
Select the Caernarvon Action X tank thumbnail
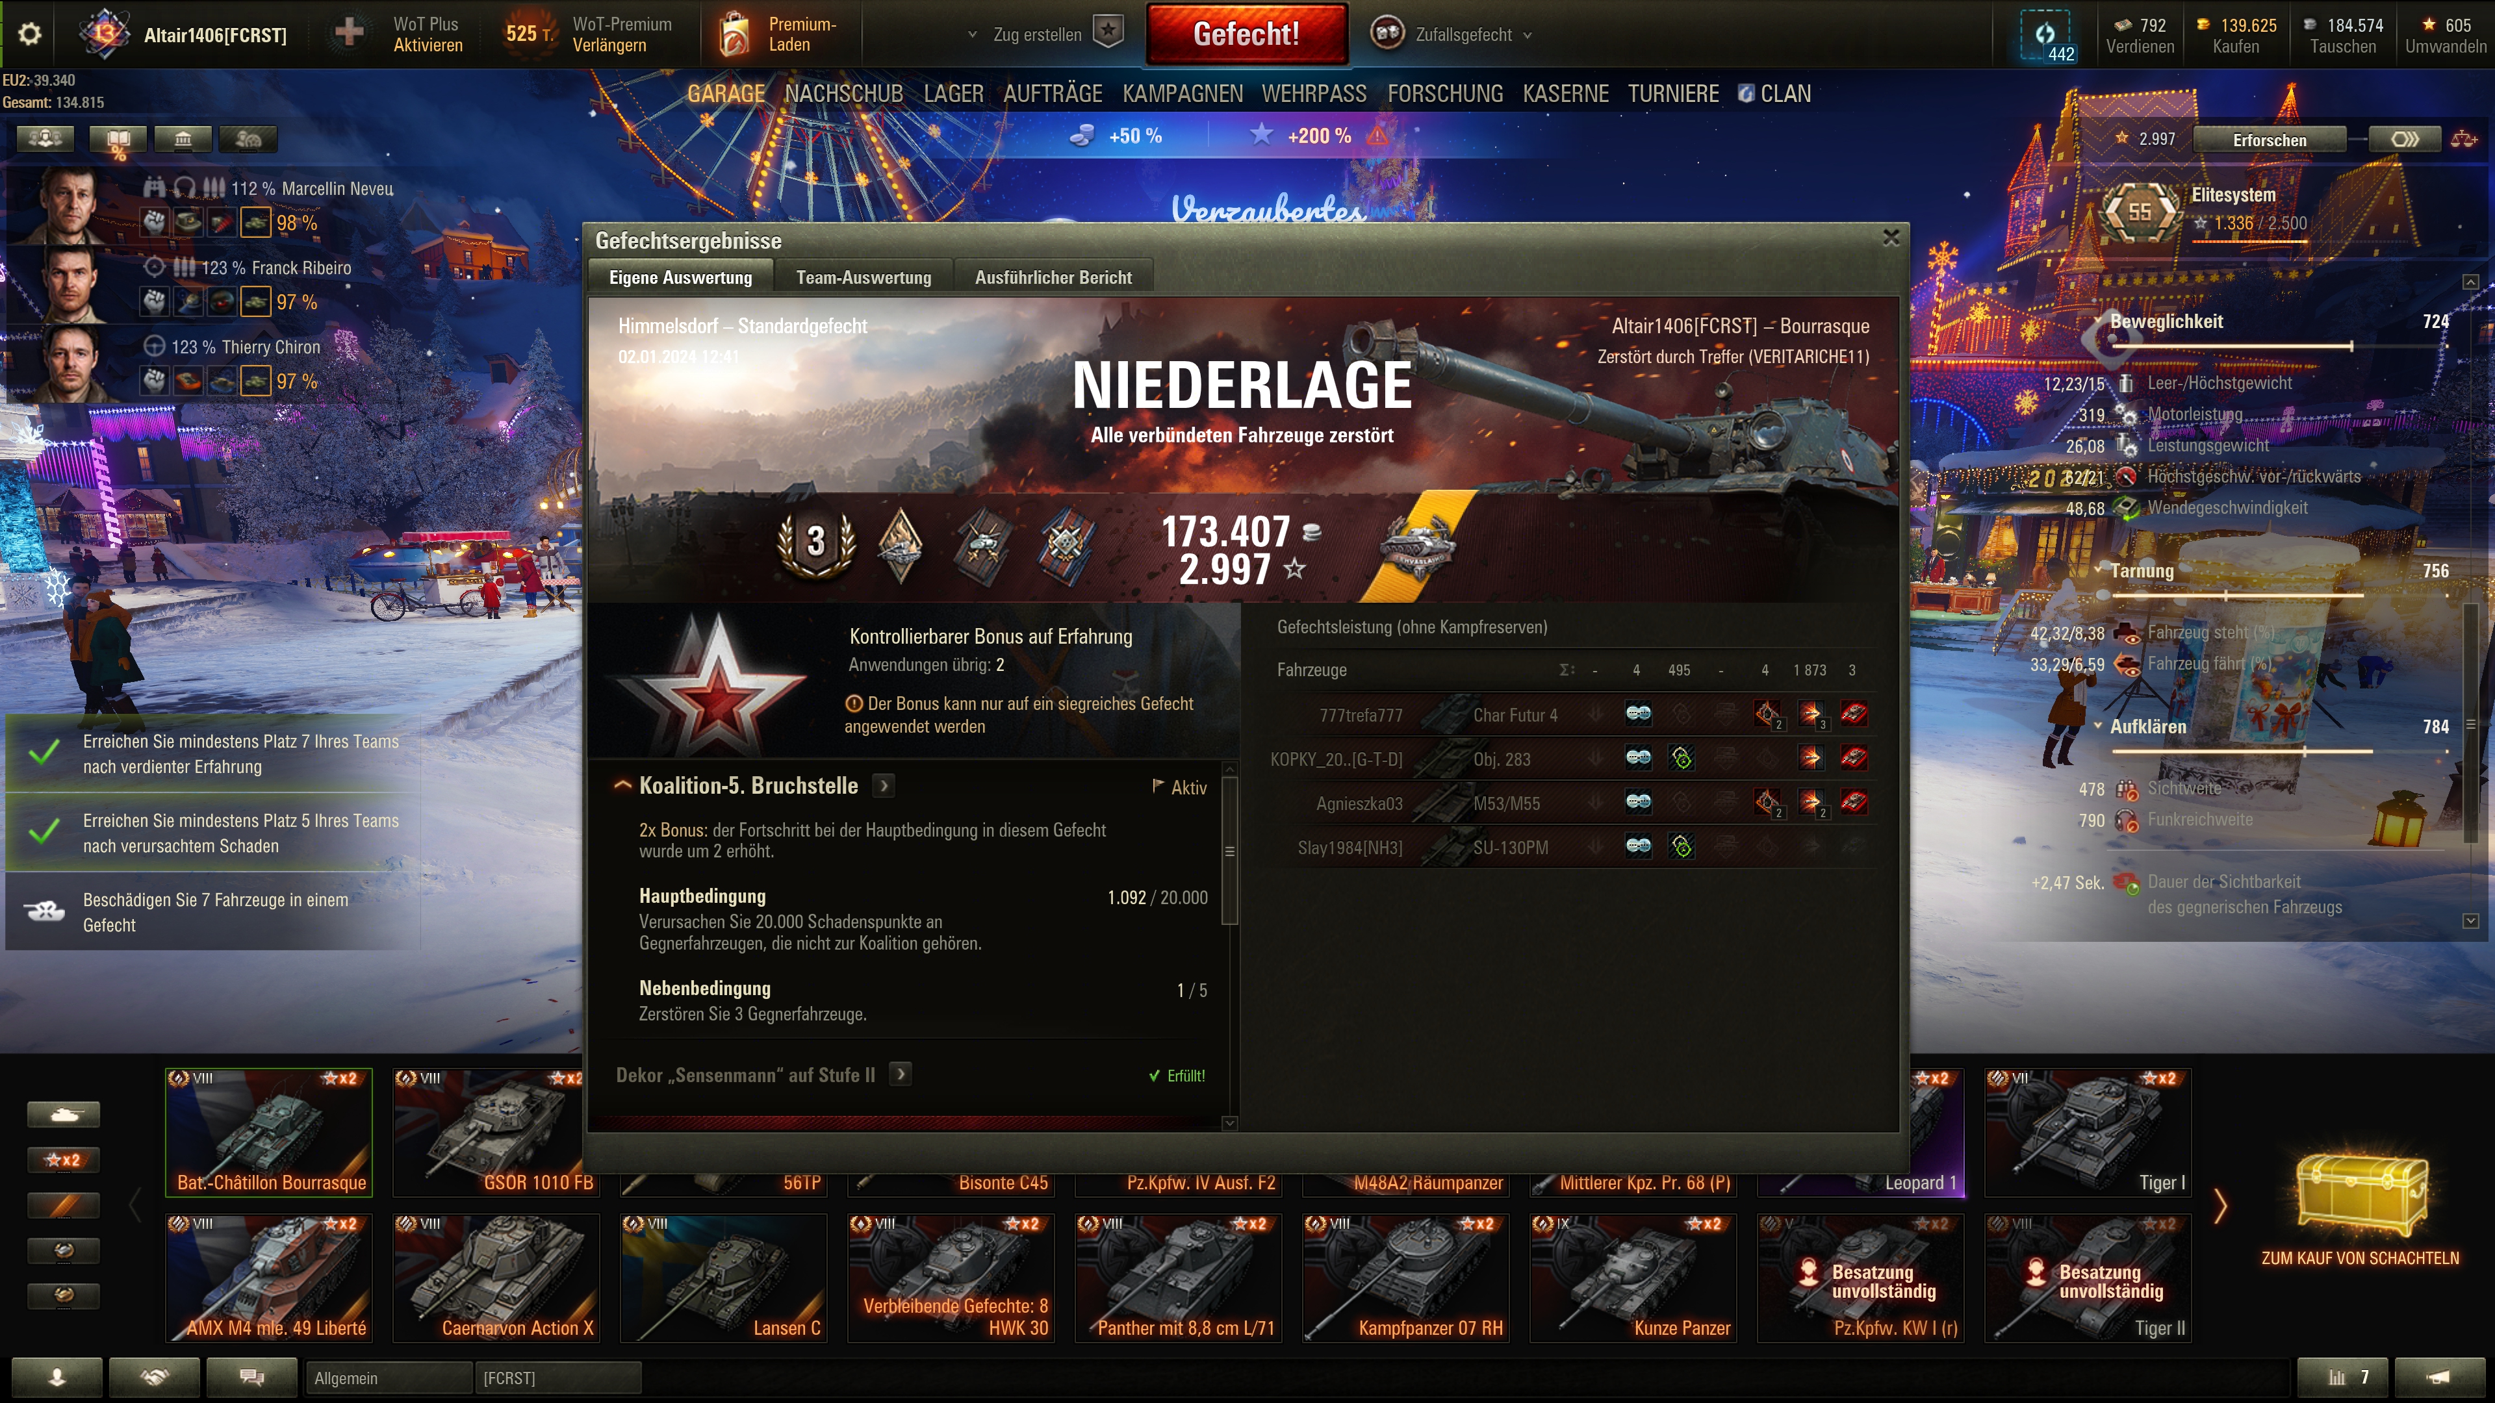pos(496,1277)
